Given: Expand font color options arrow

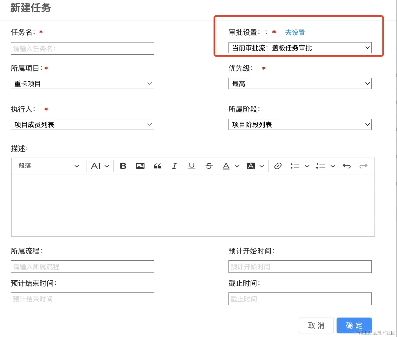Looking at the screenshot, I should click(x=237, y=166).
